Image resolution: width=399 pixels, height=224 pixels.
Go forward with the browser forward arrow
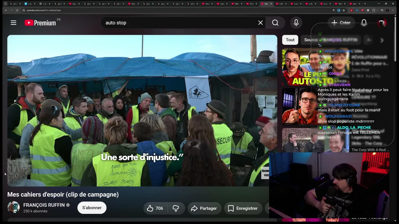12,10
